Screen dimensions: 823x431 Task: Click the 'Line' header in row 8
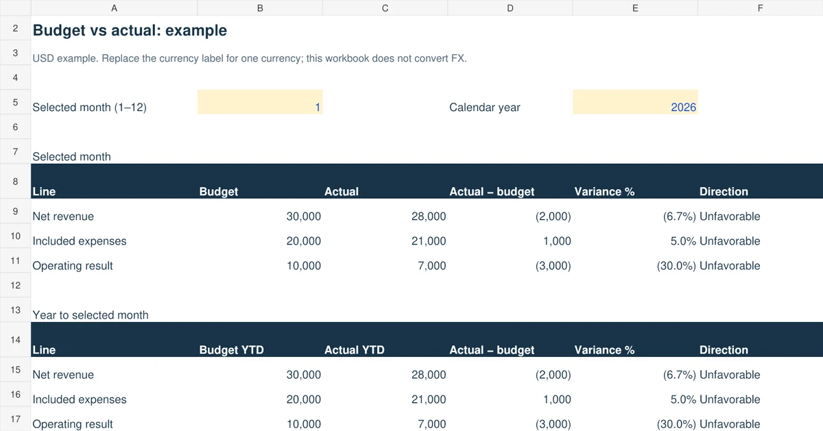click(44, 192)
